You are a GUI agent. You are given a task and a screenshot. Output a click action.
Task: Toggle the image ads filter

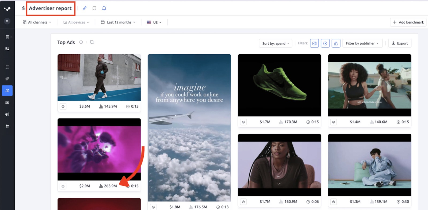[x=314, y=43]
